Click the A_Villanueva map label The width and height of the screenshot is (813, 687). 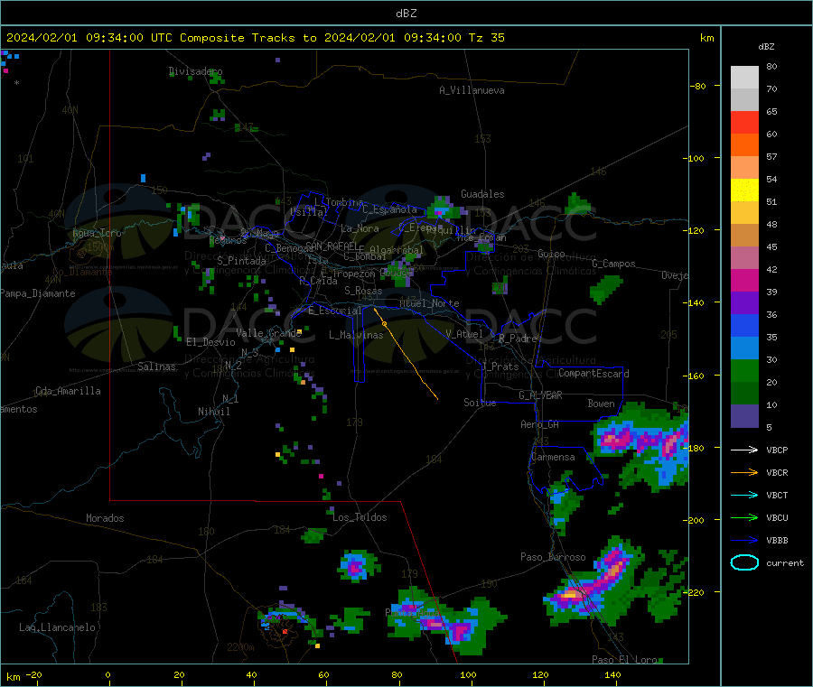(x=472, y=90)
